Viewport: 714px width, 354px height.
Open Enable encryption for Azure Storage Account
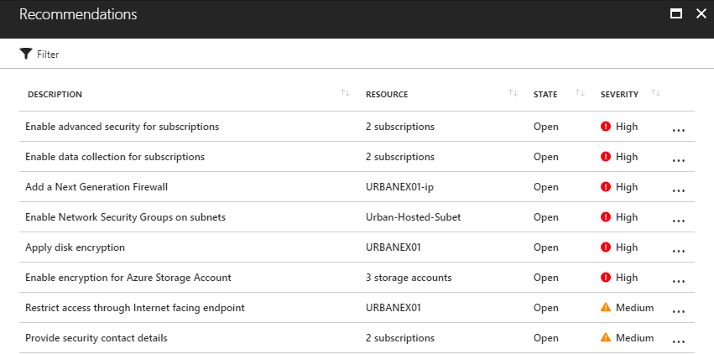point(128,278)
